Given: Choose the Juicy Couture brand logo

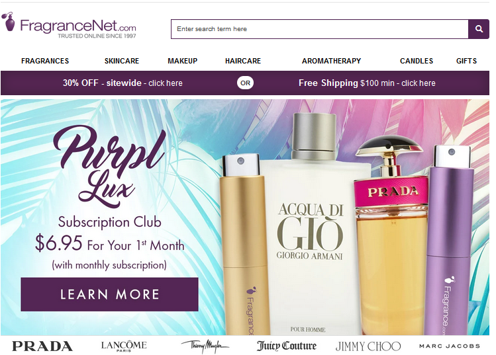Looking at the screenshot, I should point(286,346).
